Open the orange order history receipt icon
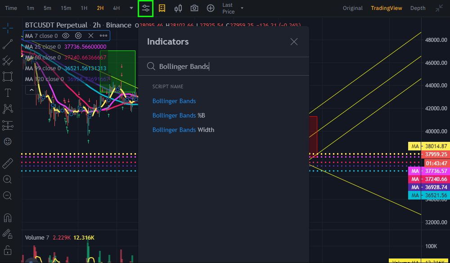The height and width of the screenshot is (263, 450). pyautogui.click(x=162, y=8)
